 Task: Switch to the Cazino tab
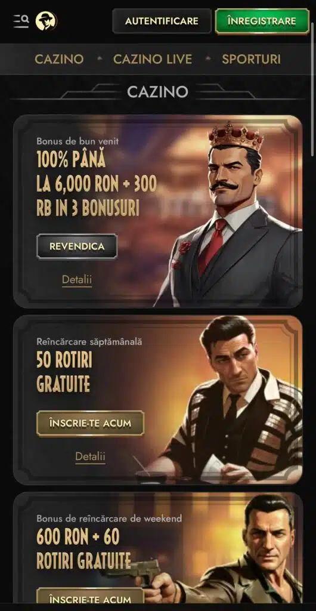(x=59, y=59)
